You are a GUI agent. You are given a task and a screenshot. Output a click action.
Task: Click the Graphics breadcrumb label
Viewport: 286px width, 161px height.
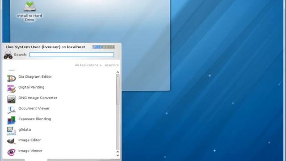click(x=112, y=65)
